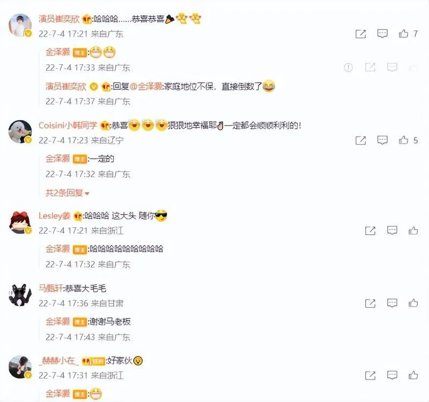This screenshot has height=402, width=429.
Task: Expand 共2条回复 replies
Action: pos(68,193)
